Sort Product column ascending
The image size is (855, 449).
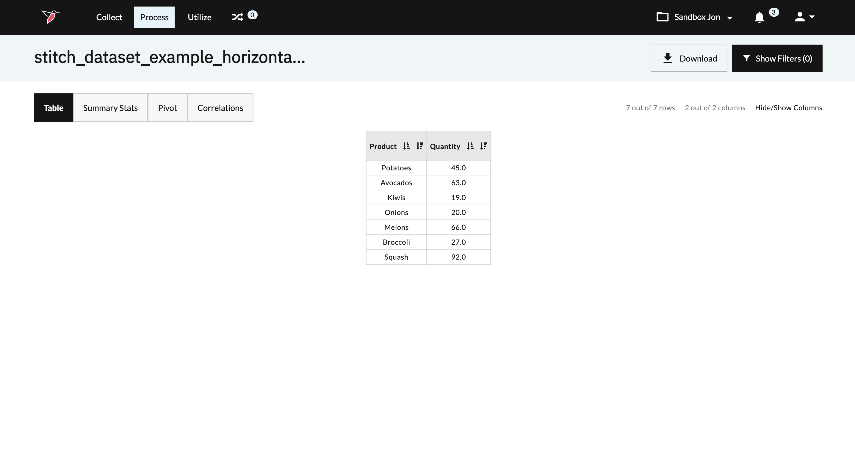406,146
